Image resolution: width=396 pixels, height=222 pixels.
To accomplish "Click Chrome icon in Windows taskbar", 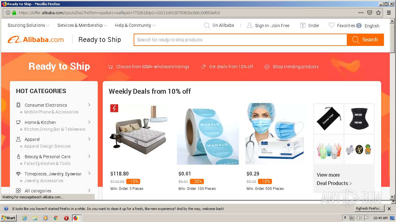I will click(56, 218).
